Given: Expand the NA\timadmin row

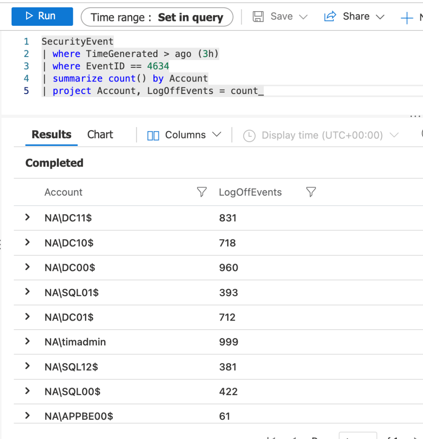Looking at the screenshot, I should [x=28, y=342].
